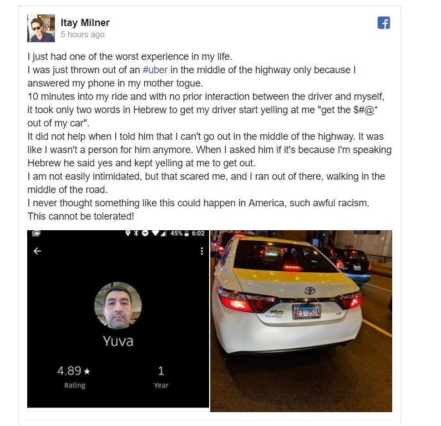Click the battery 45% indicator
441x426 pixels.
[x=179, y=233]
